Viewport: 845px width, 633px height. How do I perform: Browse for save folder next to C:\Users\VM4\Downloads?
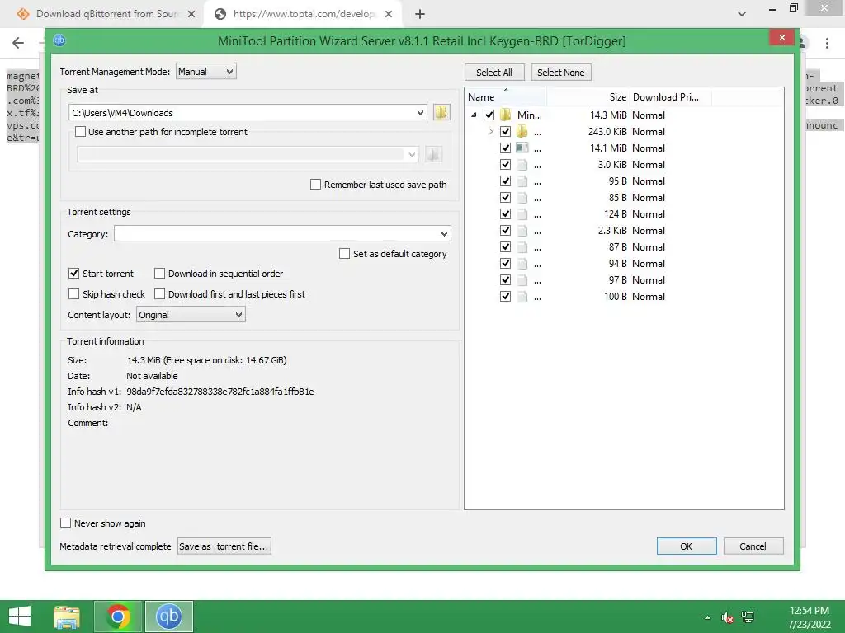[x=441, y=112]
